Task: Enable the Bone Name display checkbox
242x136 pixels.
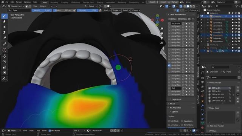Action: 182,125
